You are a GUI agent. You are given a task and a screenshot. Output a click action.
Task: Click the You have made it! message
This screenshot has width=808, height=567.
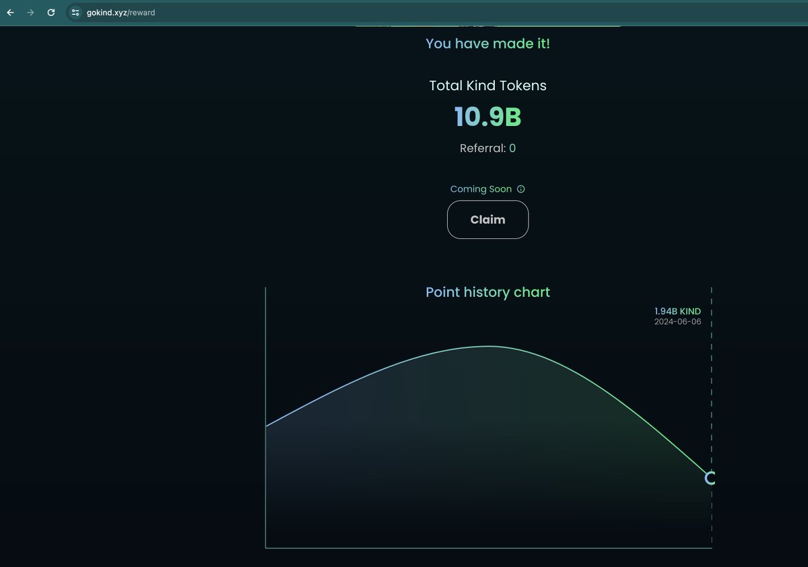tap(487, 44)
